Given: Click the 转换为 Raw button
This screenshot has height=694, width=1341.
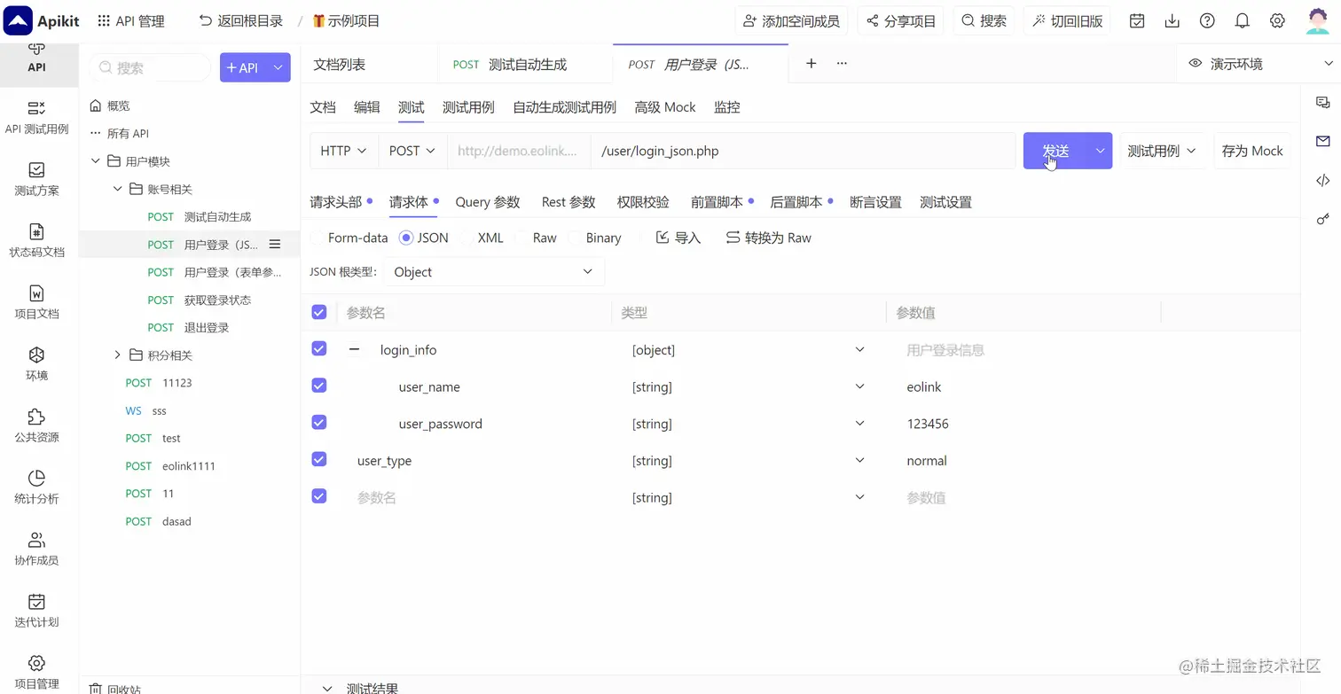Looking at the screenshot, I should point(768,238).
